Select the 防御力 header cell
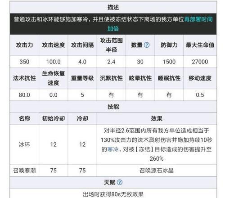This screenshot has height=198, width=225. 169,45
